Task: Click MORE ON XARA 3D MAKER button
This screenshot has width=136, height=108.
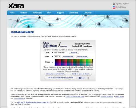Action: (x=81, y=74)
